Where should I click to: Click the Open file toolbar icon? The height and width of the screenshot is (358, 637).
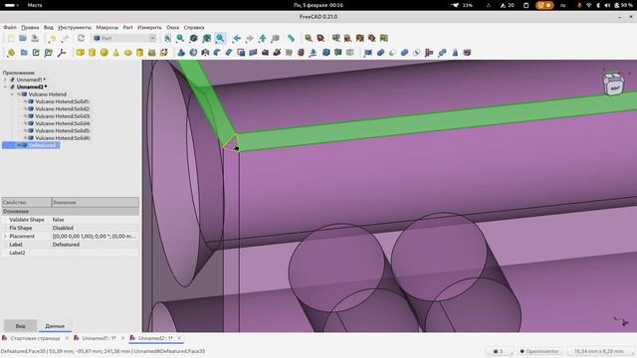pyautogui.click(x=23, y=38)
